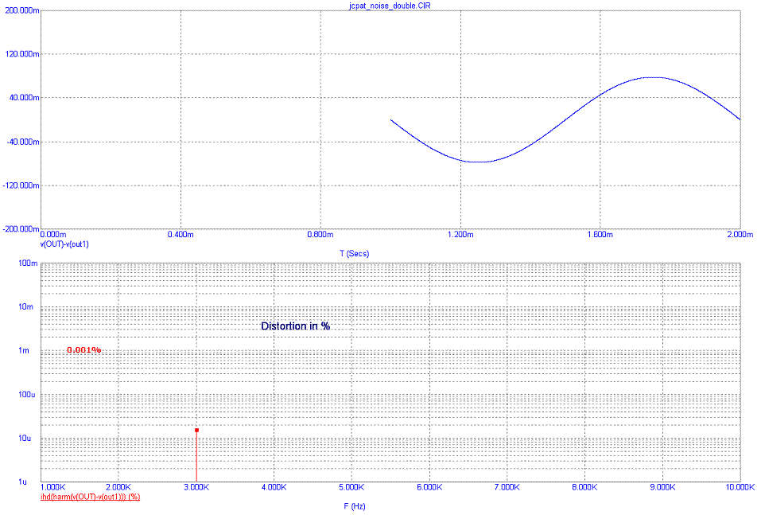
Task: Select the Distortion in % annotation text
Action: [296, 326]
